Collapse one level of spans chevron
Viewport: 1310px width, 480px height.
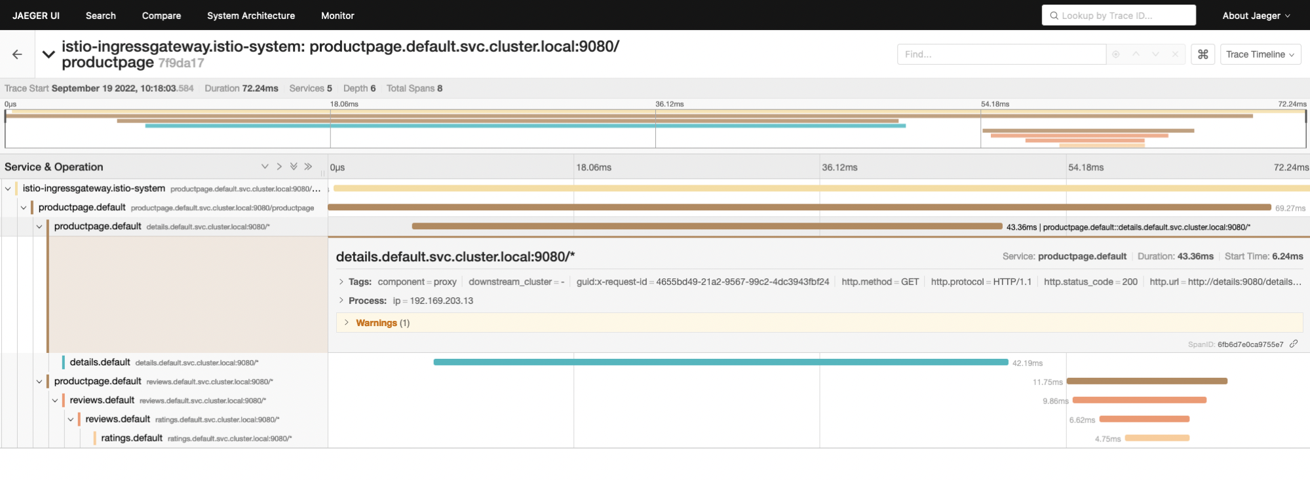click(279, 167)
